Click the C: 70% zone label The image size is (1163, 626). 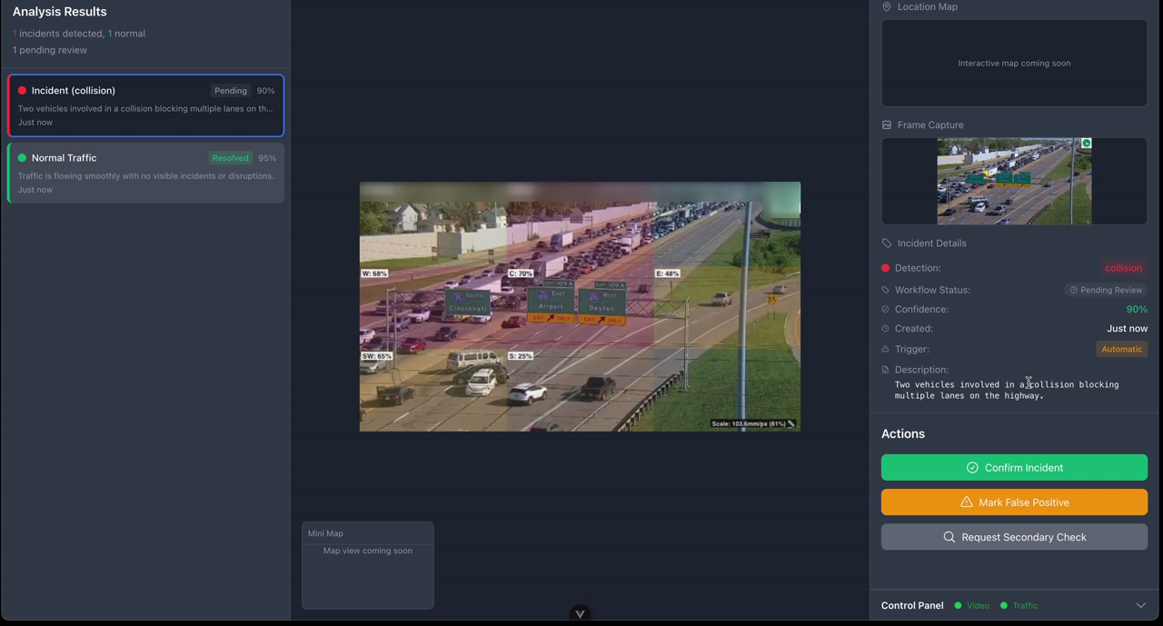[x=521, y=273]
